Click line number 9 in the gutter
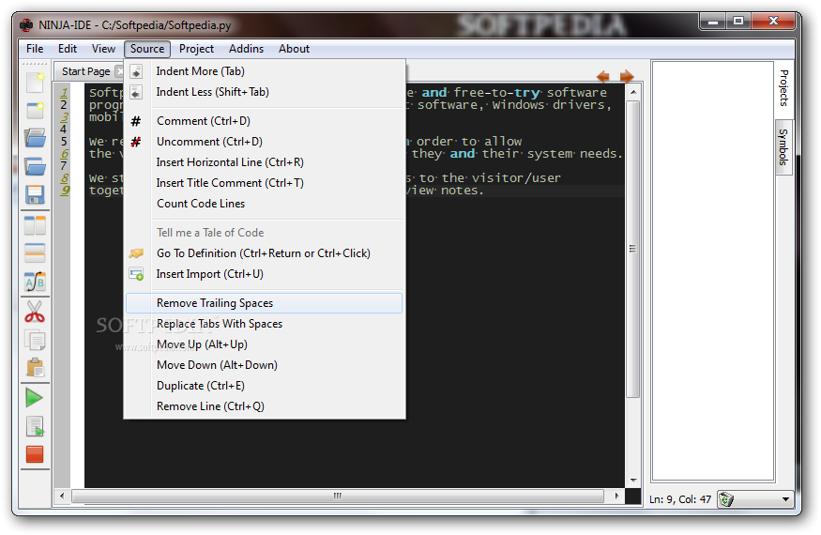821x535 pixels. point(65,191)
